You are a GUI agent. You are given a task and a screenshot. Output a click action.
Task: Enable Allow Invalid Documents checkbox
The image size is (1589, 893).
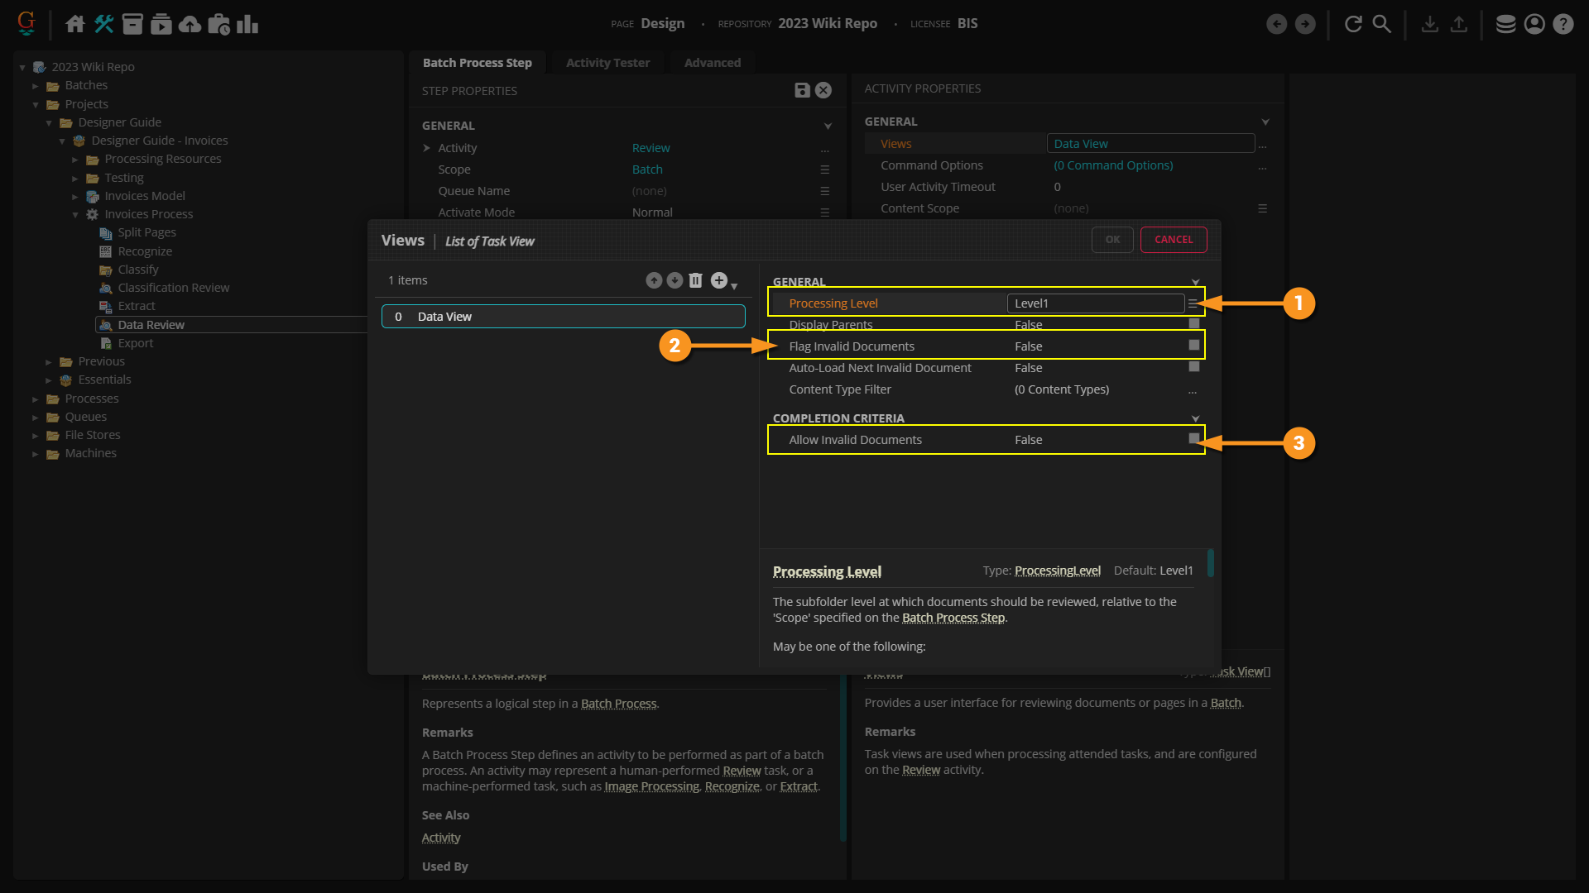click(x=1193, y=439)
